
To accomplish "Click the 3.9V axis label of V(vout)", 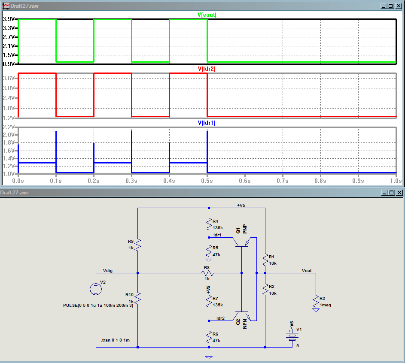I will [x=9, y=19].
